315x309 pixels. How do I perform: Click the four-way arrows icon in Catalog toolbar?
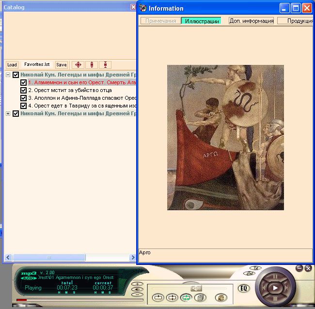pyautogui.click(x=78, y=64)
